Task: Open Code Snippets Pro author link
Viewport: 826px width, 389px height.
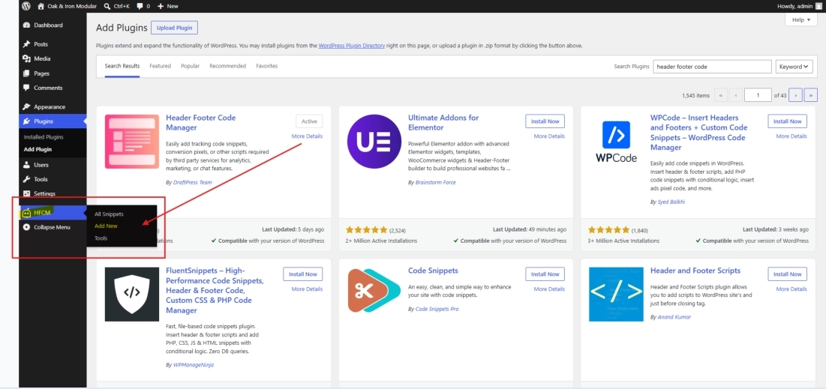Action: point(437,309)
